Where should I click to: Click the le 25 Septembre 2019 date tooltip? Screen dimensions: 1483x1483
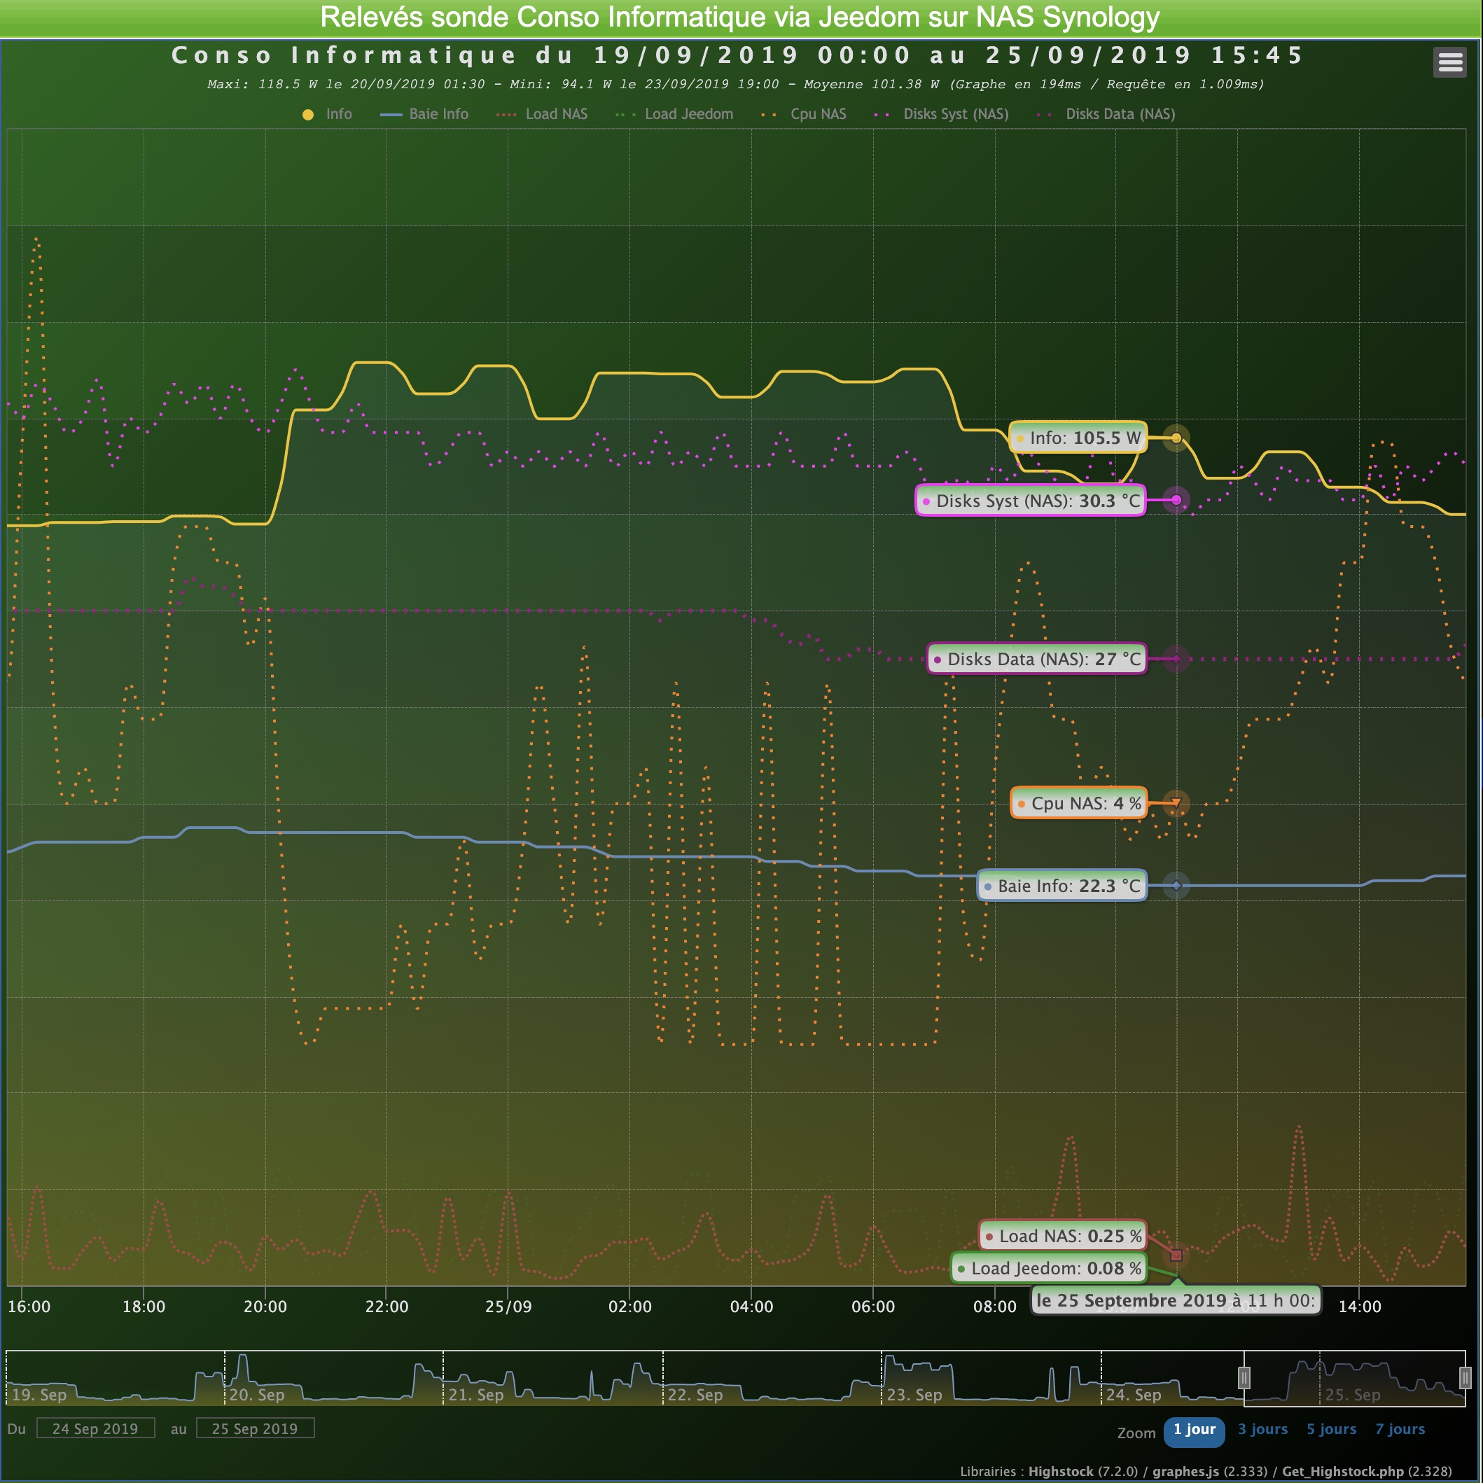pos(1176,1300)
